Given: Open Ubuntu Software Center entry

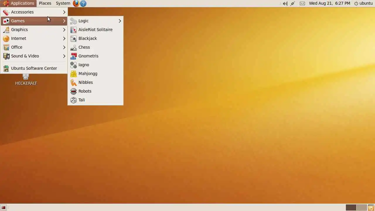Looking at the screenshot, I should [x=34, y=68].
